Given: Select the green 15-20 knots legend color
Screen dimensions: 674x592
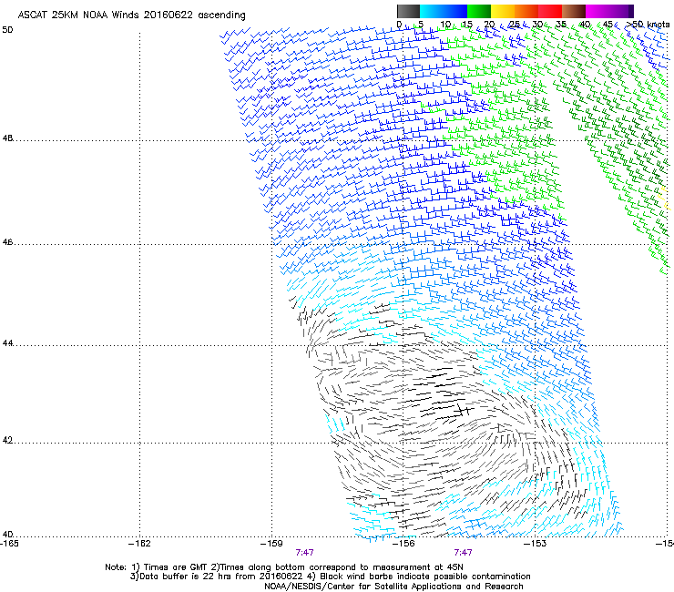Looking at the screenshot, I should pyautogui.click(x=479, y=11).
